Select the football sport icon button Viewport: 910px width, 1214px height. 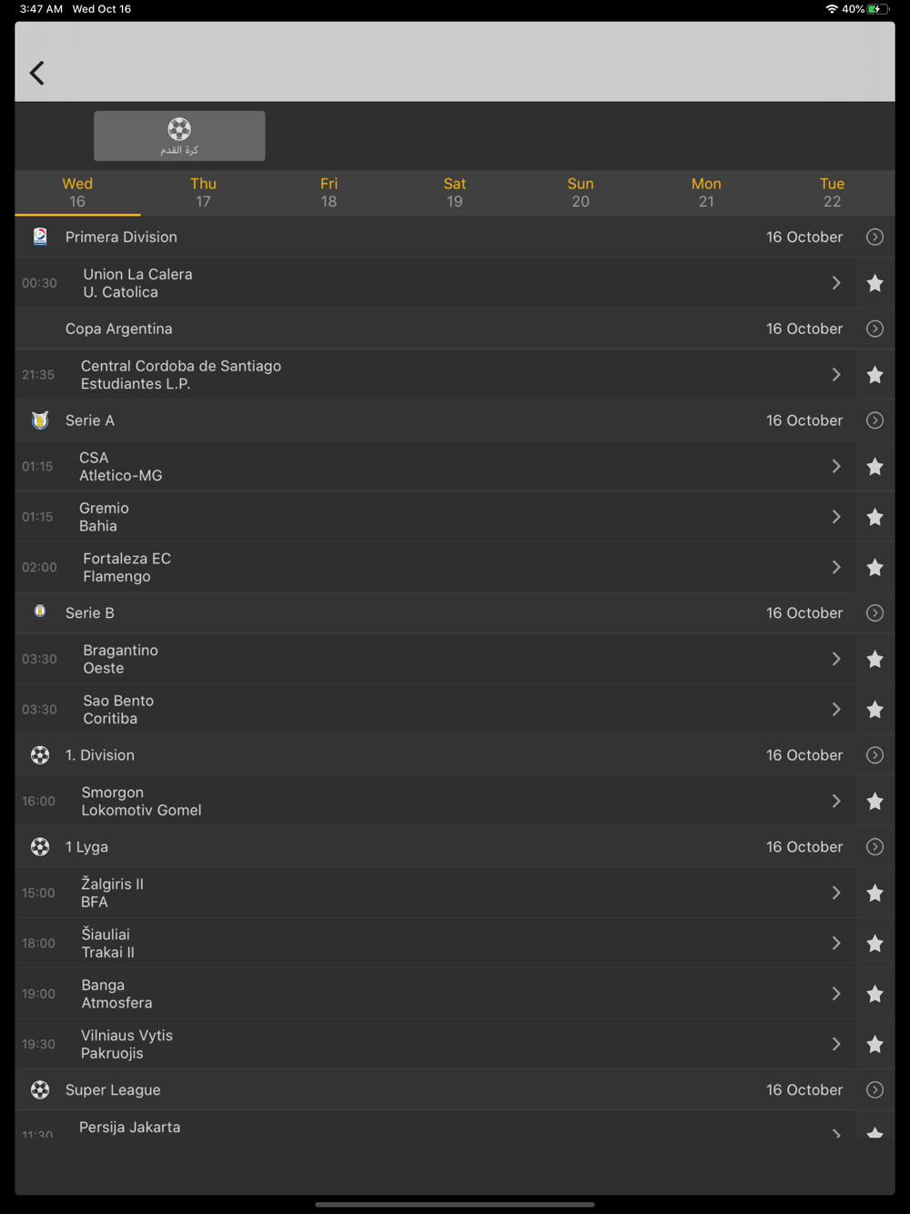pos(179,136)
